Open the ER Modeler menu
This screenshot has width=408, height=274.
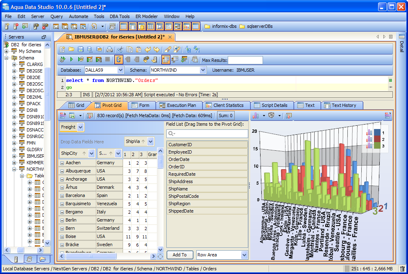coord(147,16)
